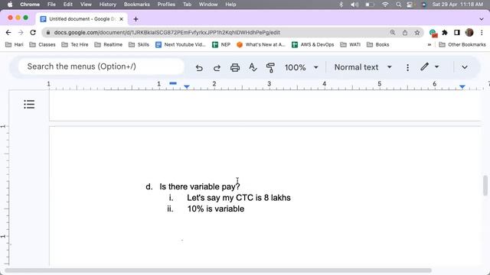Open the History menu
The image size is (490, 275).
107,5
